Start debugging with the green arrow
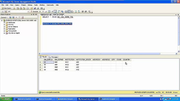Image resolution: width=180 pixels, height=101 pixels. [40, 12]
